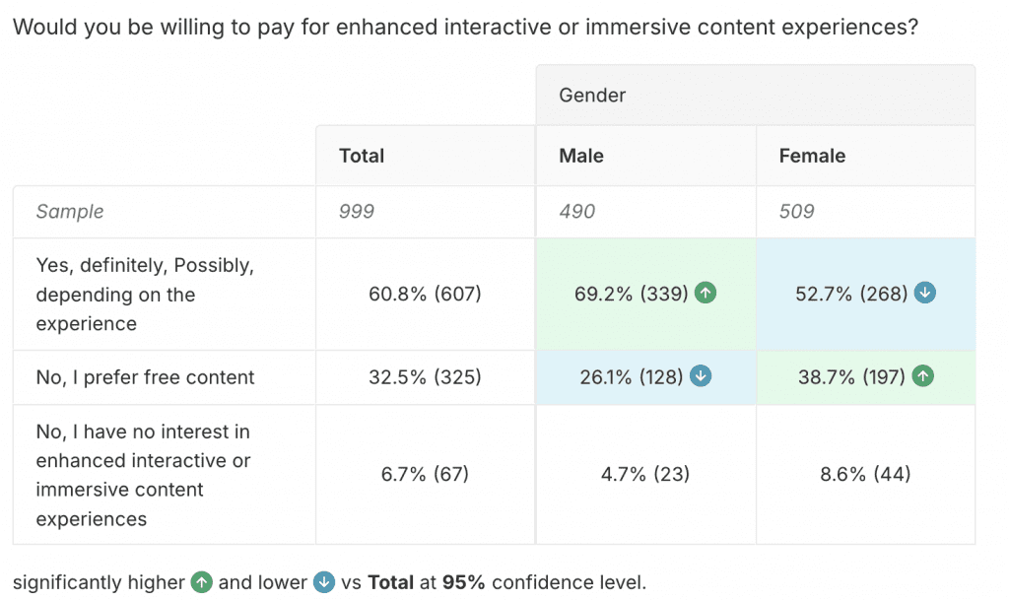The width and height of the screenshot is (1009, 600).
Task: Click the Female column header
Action: pos(812,156)
